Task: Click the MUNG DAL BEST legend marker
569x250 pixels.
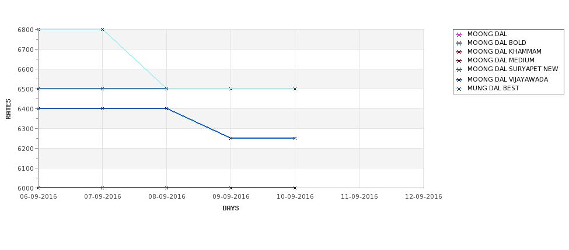Action: click(459, 89)
